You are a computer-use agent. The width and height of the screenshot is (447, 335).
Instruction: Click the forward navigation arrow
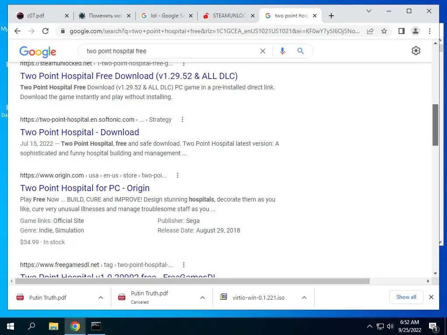[x=31, y=31]
